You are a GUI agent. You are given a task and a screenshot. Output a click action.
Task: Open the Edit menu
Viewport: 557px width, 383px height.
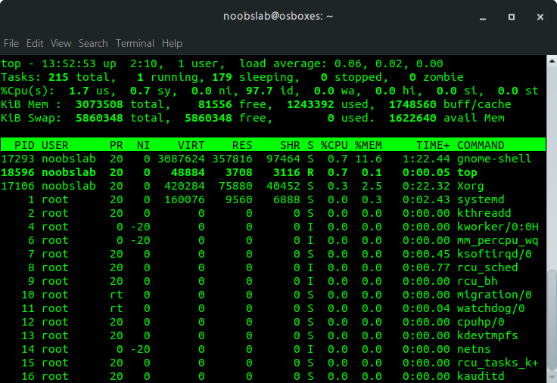(35, 43)
